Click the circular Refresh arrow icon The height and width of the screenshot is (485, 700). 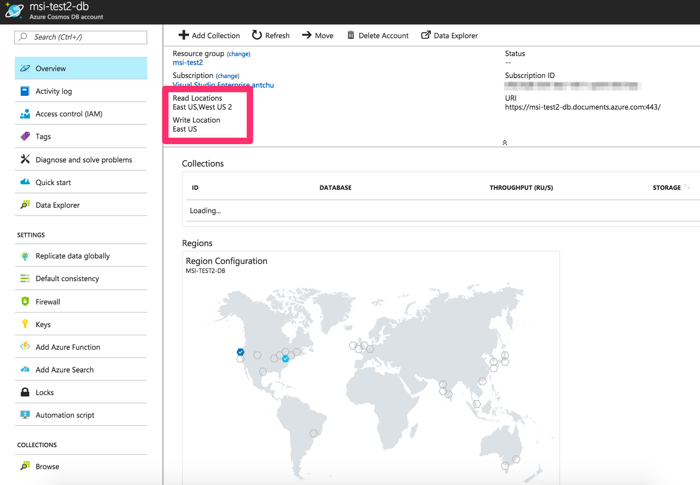tap(257, 35)
